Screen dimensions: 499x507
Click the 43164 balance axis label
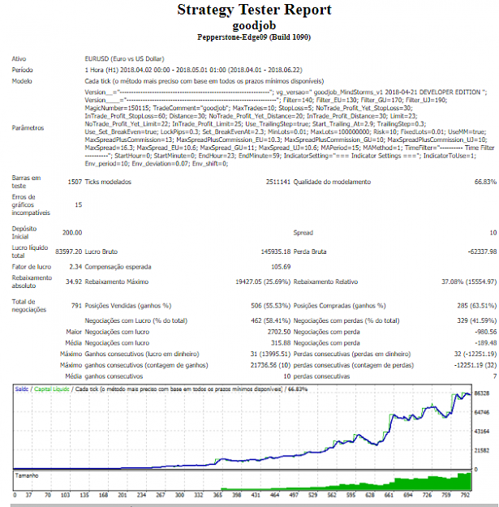481,432
